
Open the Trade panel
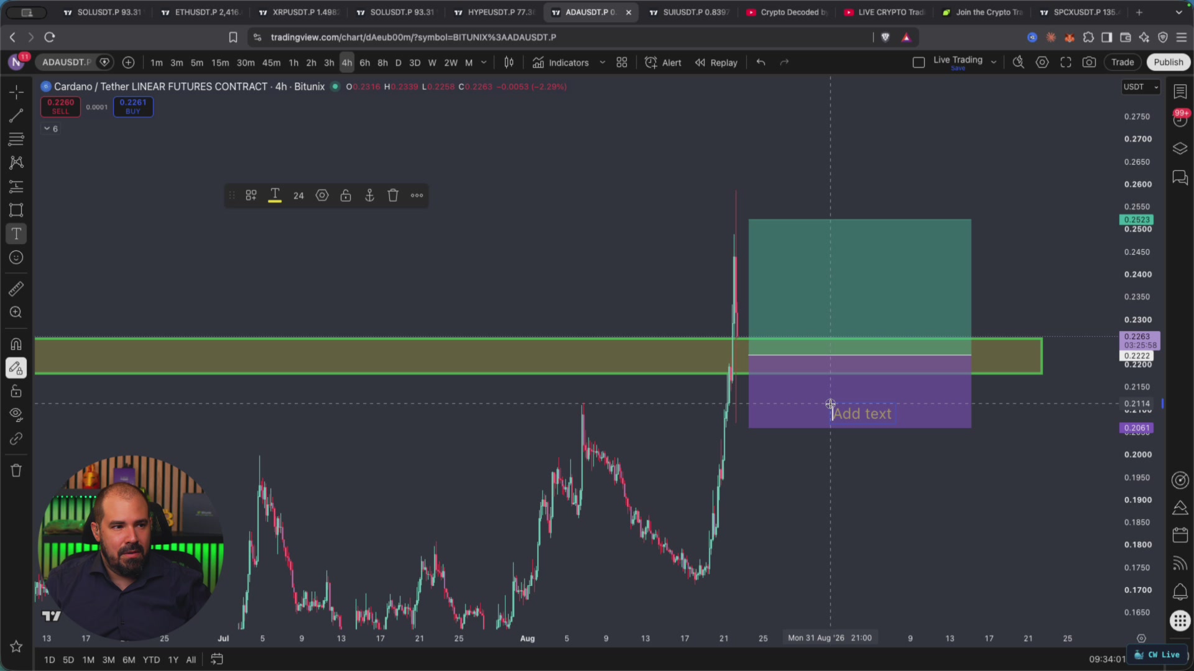tap(1122, 62)
